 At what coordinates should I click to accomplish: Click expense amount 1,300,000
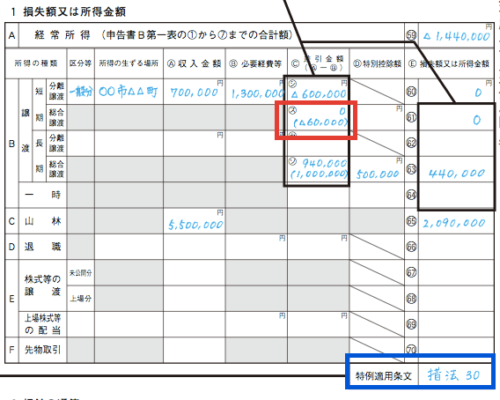pos(257,93)
